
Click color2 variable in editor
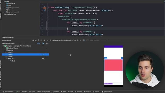[75, 32]
